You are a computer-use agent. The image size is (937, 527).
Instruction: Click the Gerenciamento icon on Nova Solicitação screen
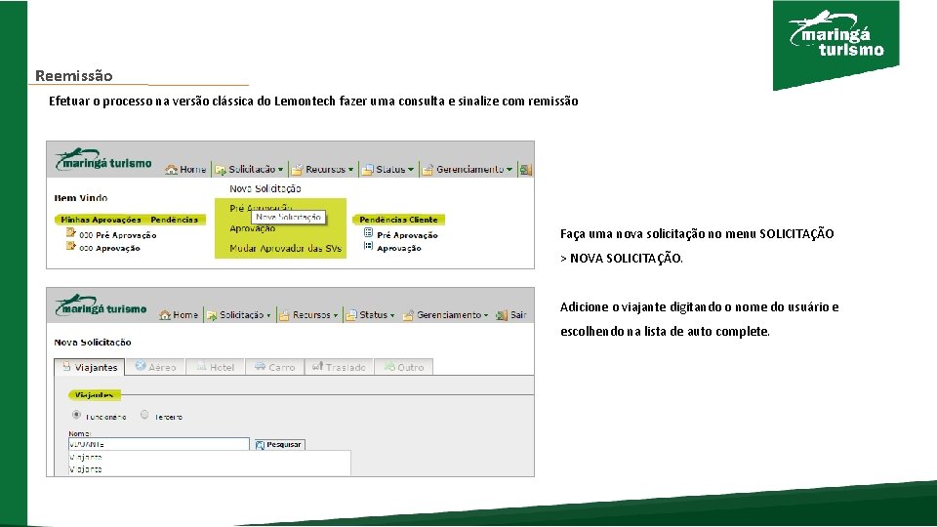tap(408, 315)
